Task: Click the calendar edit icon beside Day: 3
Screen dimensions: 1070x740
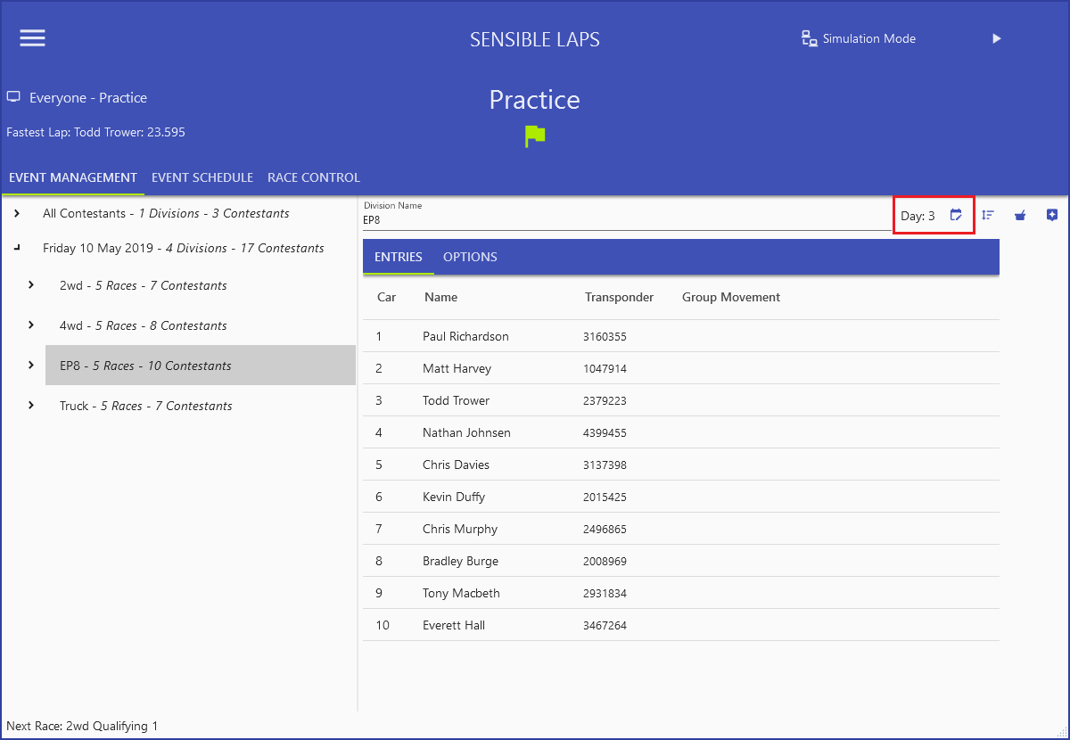Action: tap(956, 215)
